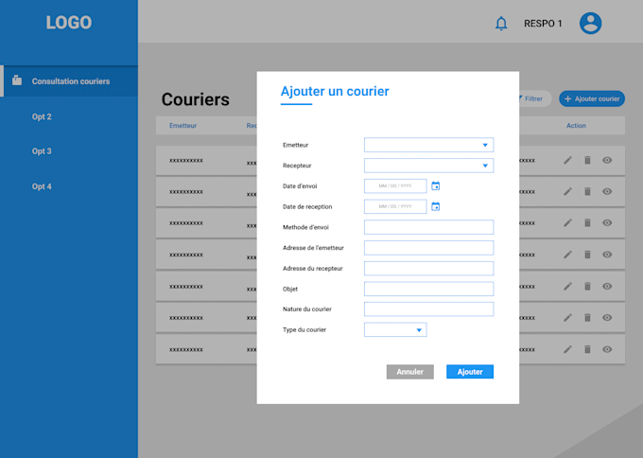The width and height of the screenshot is (643, 458).
Task: Open Opt 4 in the sidebar
Action: (x=42, y=186)
